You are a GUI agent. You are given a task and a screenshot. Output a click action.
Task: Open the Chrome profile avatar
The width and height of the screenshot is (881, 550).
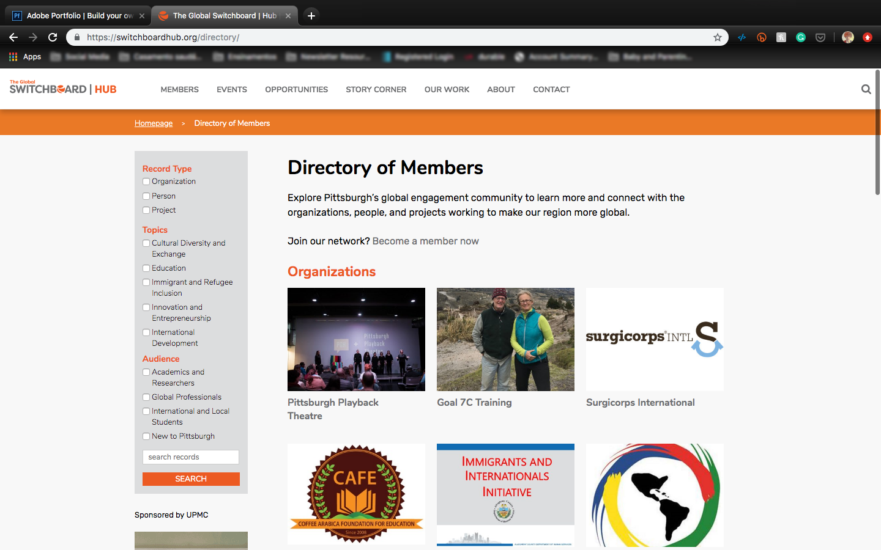point(848,37)
